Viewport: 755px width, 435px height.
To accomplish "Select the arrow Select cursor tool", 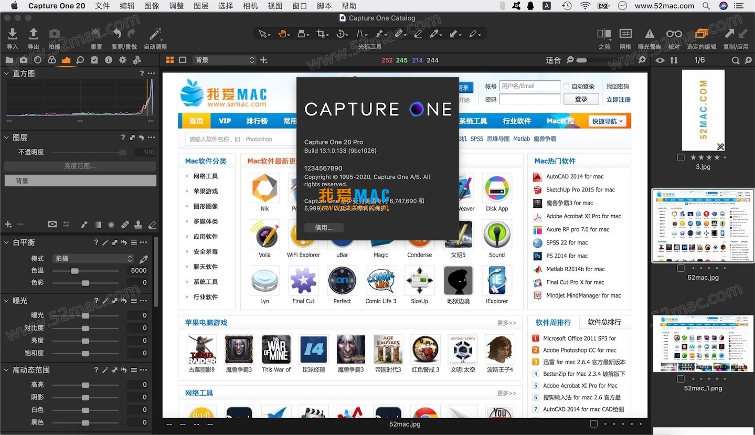I will pos(263,34).
